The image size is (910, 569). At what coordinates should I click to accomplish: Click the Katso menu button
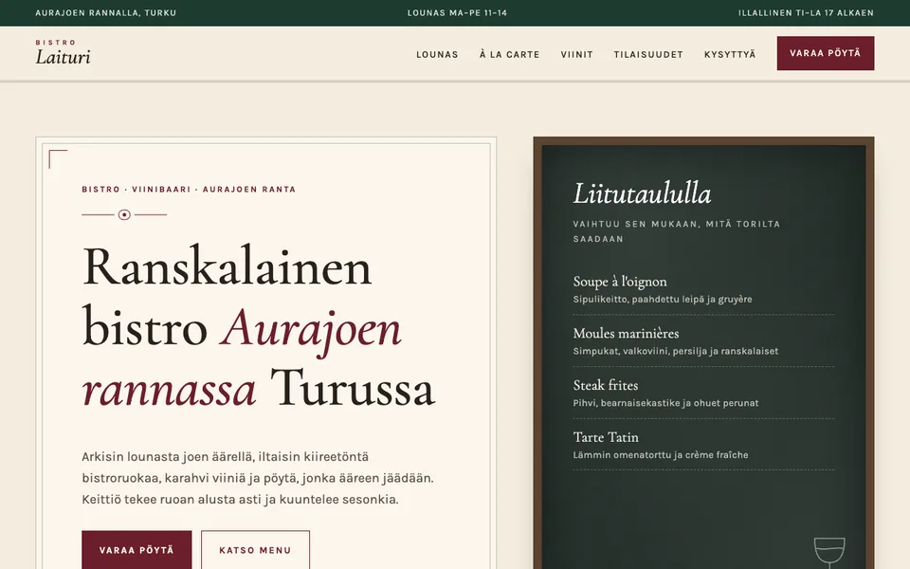pyautogui.click(x=255, y=549)
